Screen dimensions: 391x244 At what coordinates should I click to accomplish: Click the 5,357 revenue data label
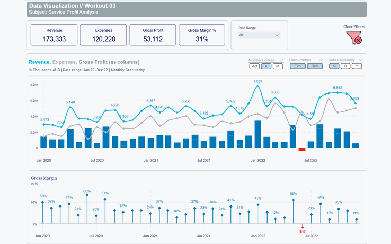[x=151, y=101]
